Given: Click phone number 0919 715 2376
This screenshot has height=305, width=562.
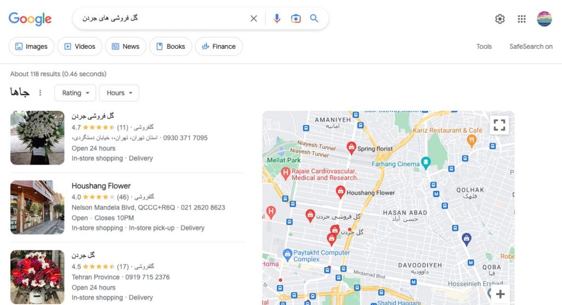Looking at the screenshot, I should 147,277.
